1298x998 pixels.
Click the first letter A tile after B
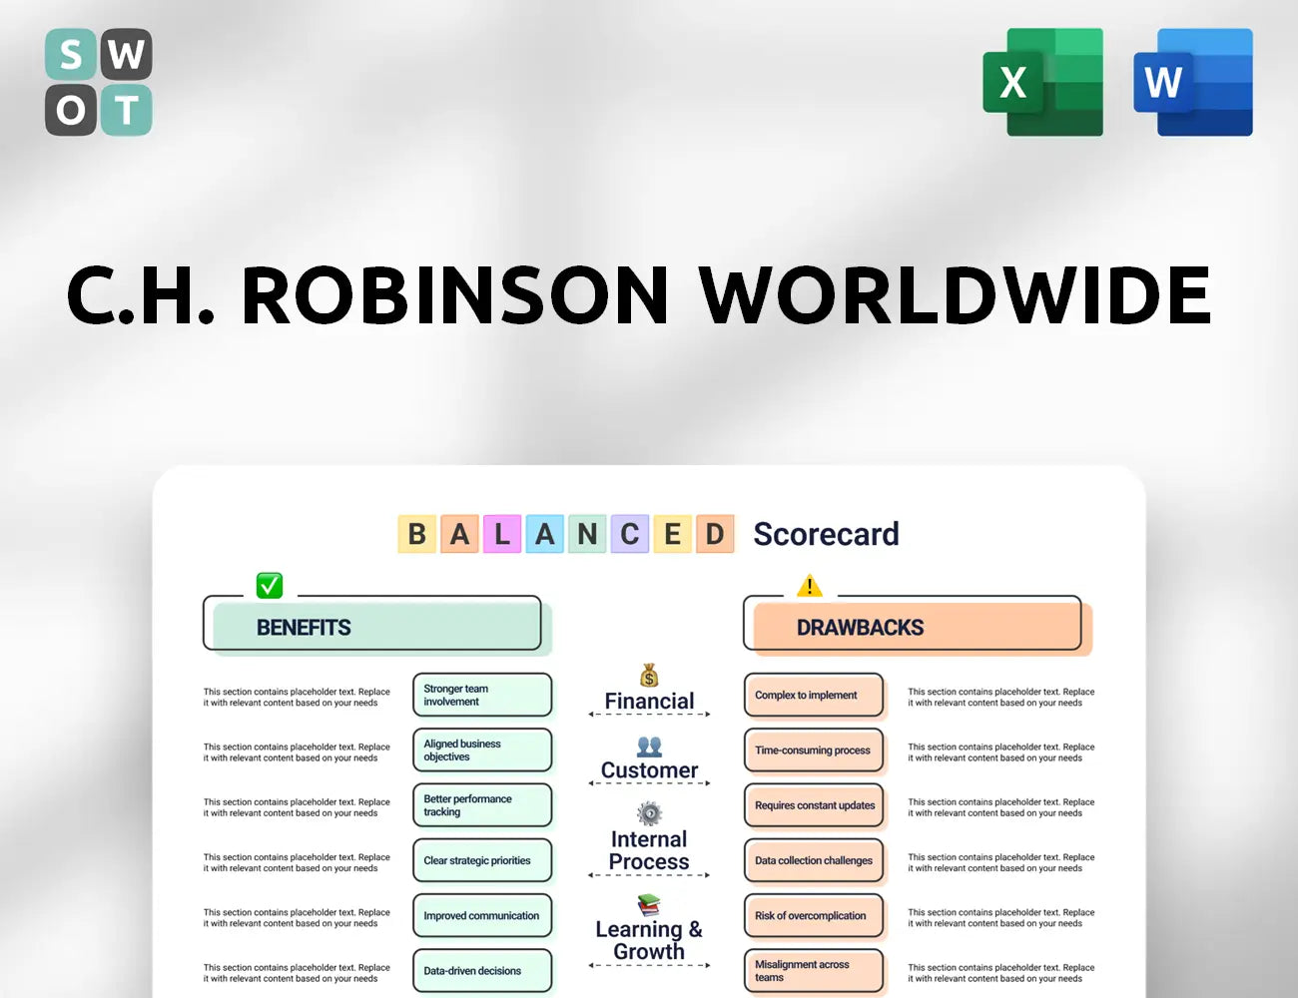pyautogui.click(x=459, y=535)
